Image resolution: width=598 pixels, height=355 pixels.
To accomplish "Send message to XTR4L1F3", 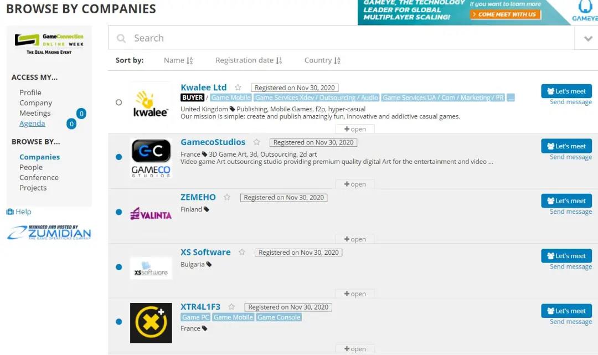I will click(571, 321).
